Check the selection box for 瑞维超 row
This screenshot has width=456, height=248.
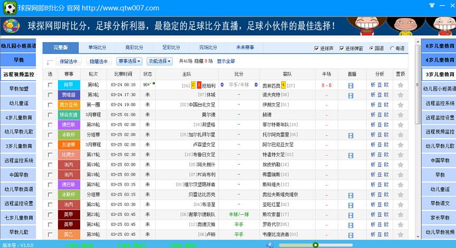[x=50, y=95]
